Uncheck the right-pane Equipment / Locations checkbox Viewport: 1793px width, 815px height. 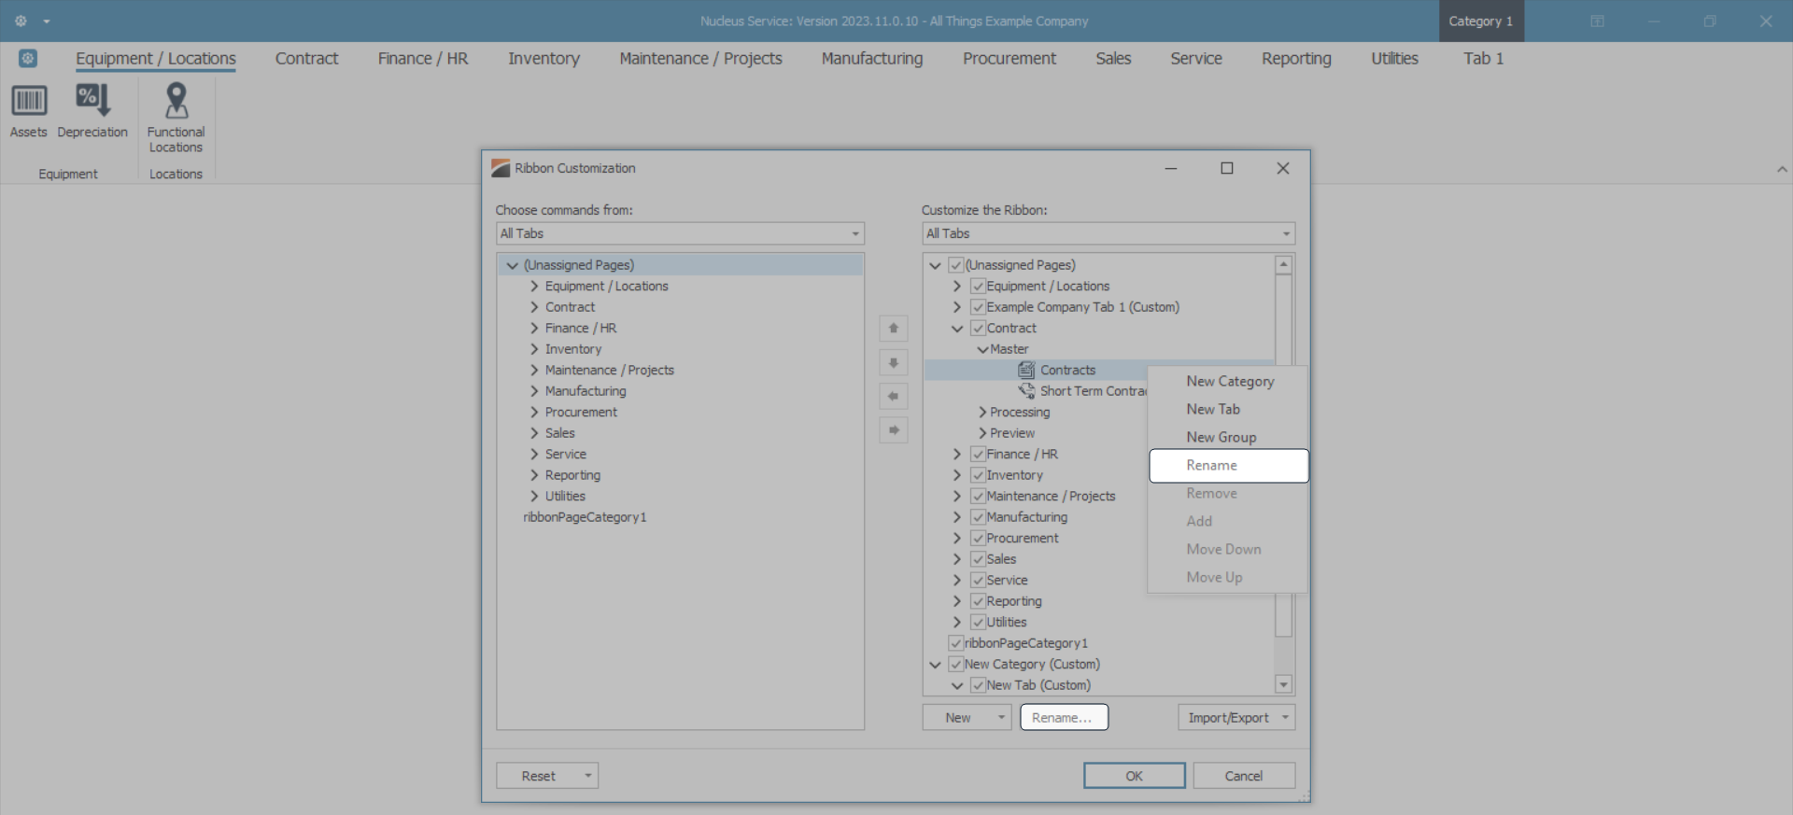point(978,287)
